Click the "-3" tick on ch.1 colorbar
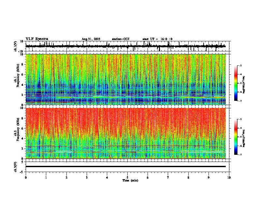This screenshot has height=199, width=258. [x=240, y=65]
